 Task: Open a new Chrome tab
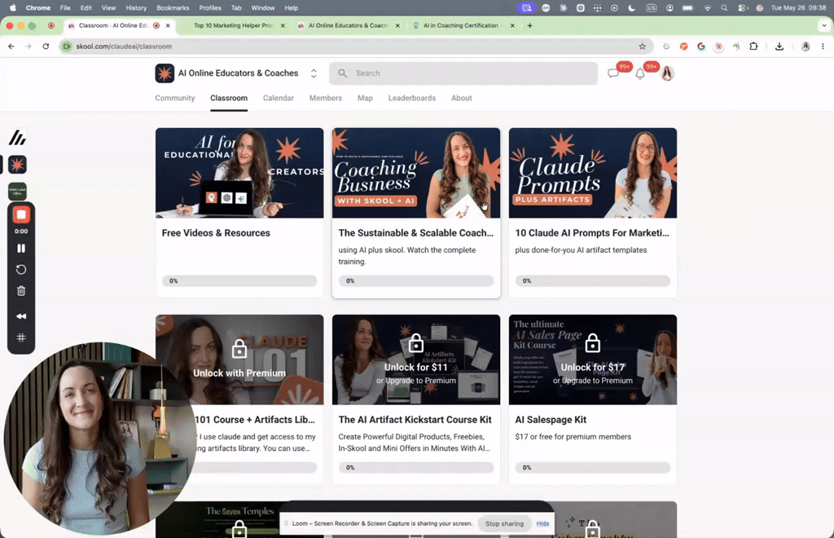pyautogui.click(x=529, y=25)
